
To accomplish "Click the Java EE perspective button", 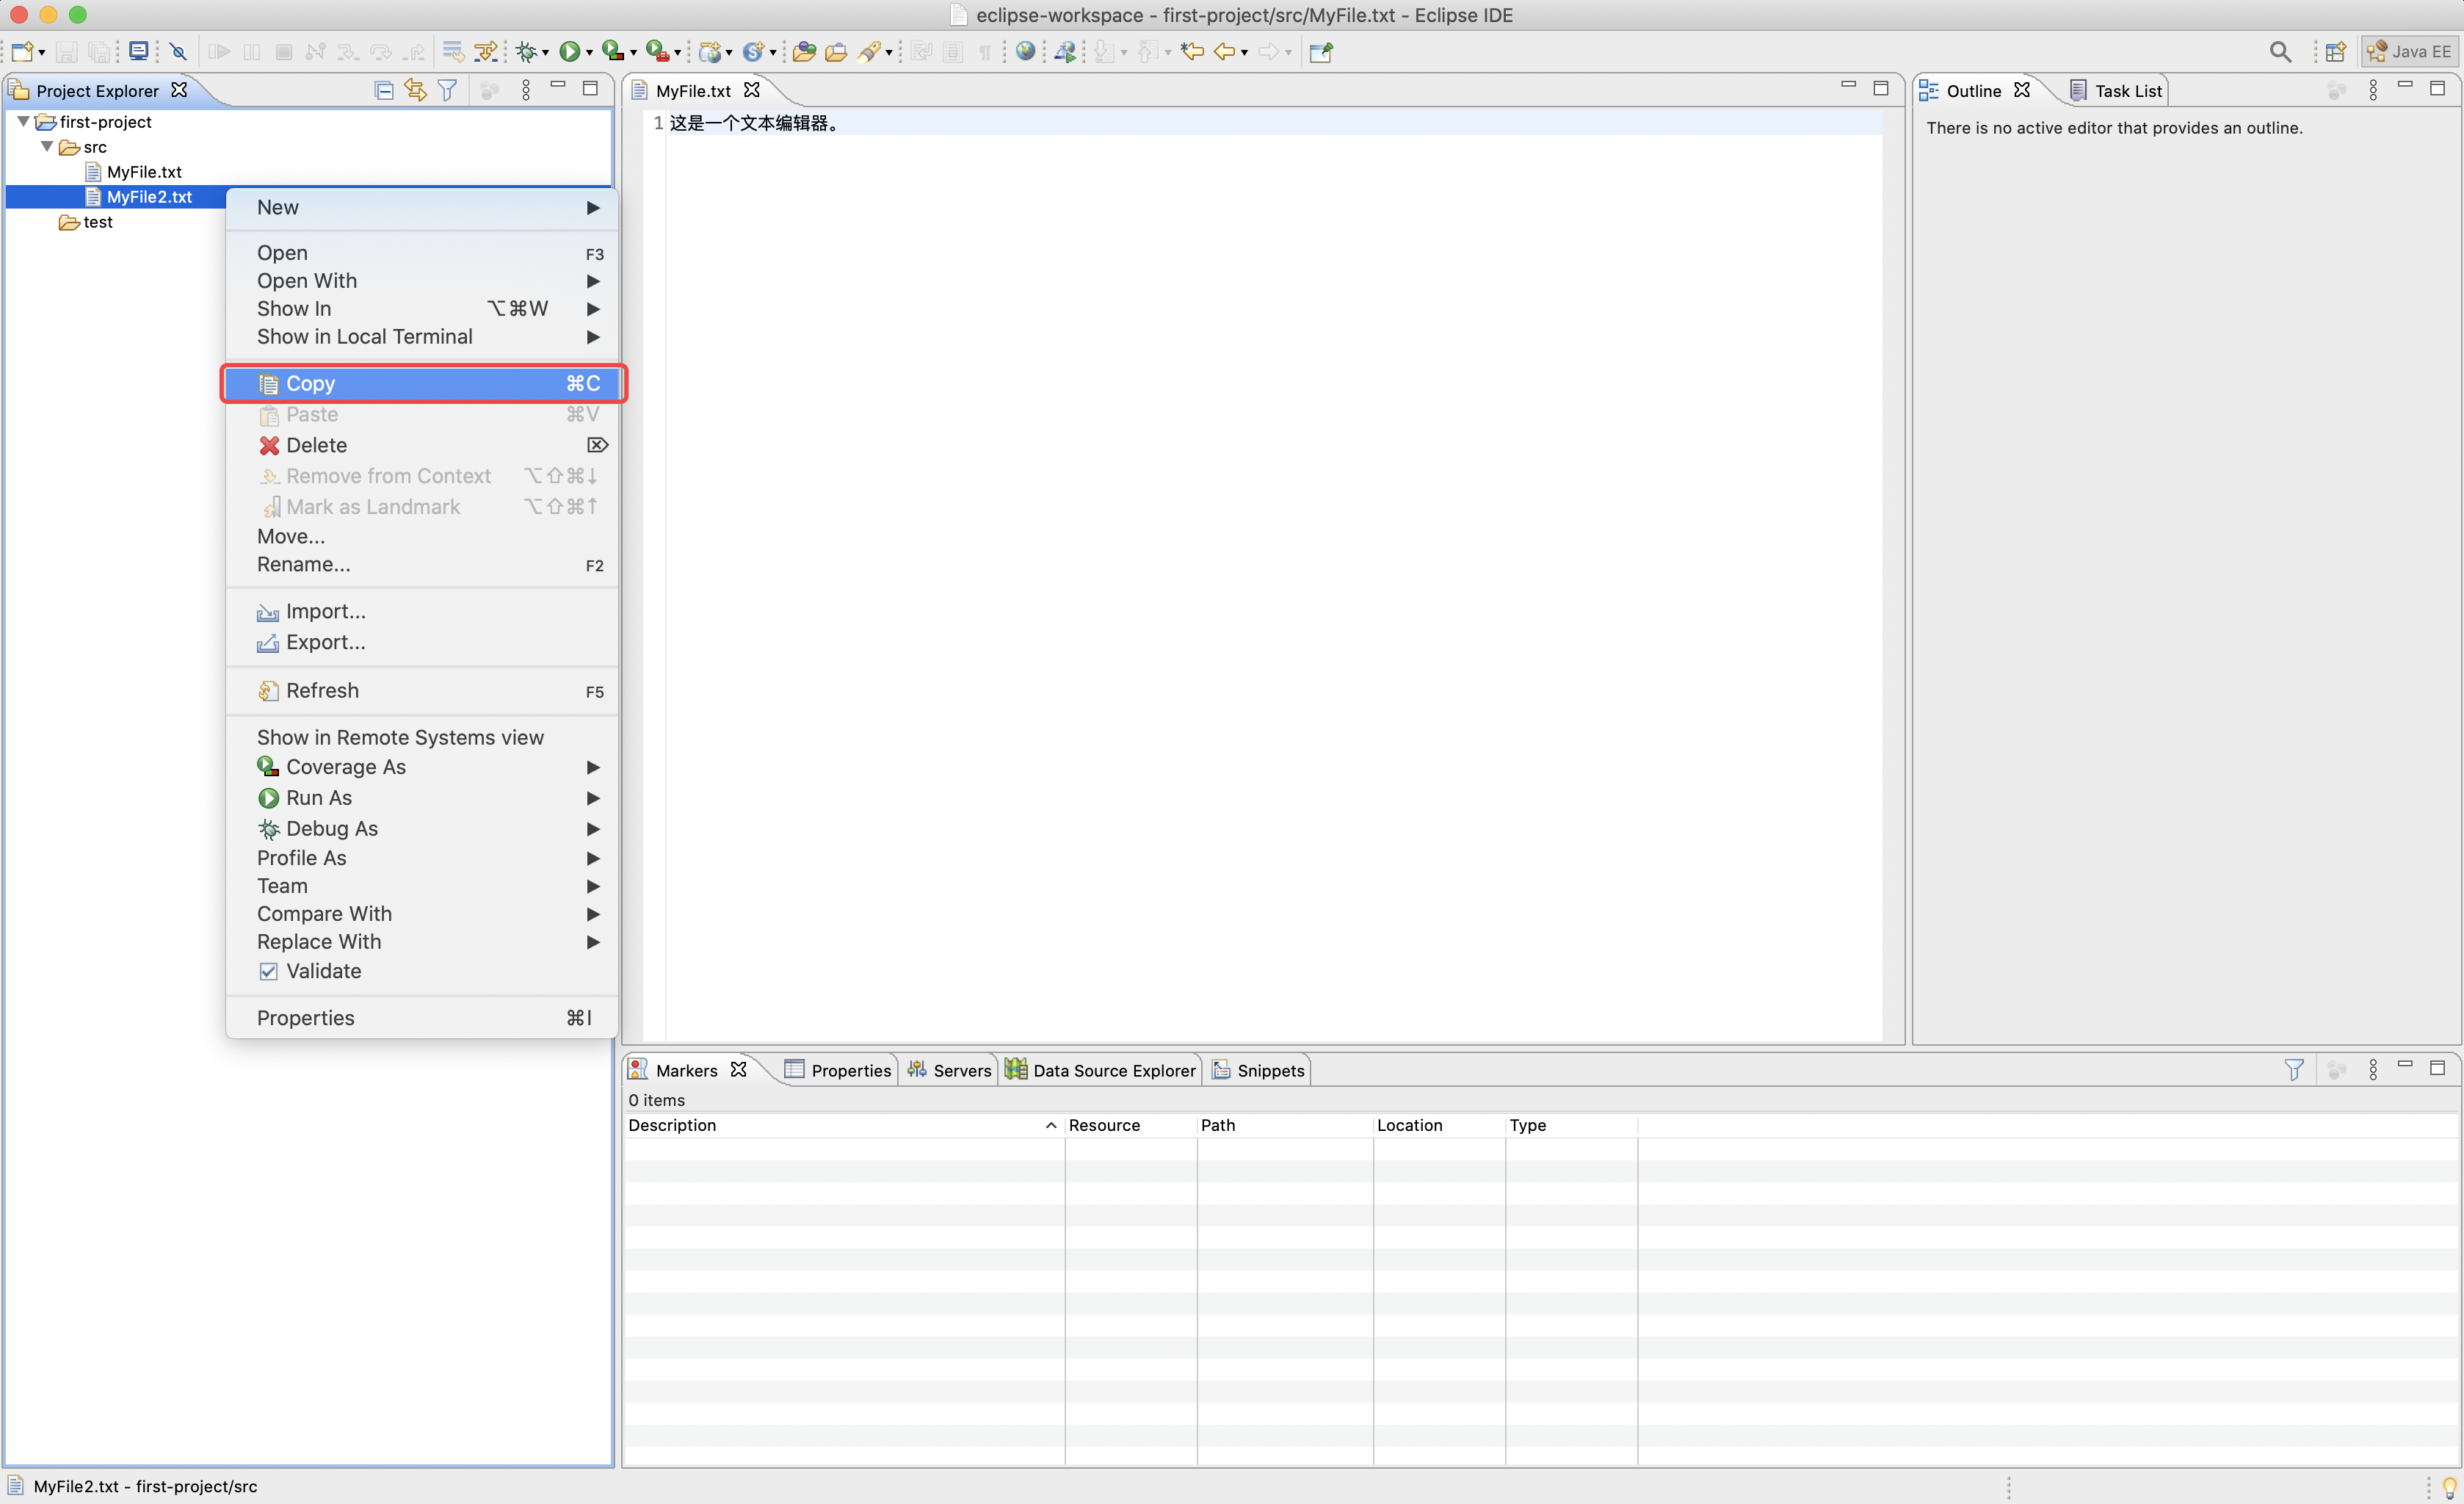I will [x=2408, y=52].
